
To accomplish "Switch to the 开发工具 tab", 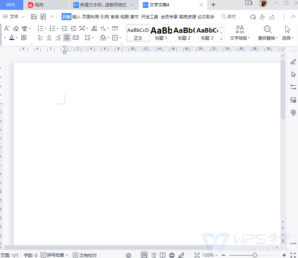I will tap(150, 17).
